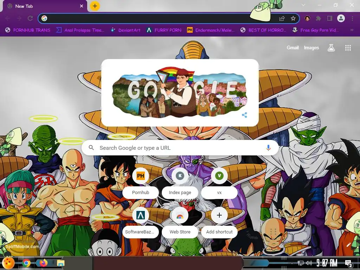Click the Add shortcut tile
The width and height of the screenshot is (360, 270).
(219, 223)
